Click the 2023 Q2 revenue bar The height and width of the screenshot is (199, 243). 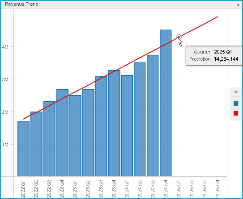point(88,133)
